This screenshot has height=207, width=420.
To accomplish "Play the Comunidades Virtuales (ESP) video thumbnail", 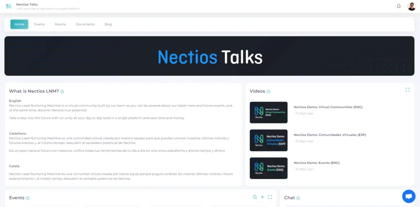I will [268, 140].
